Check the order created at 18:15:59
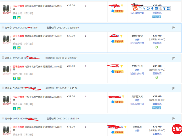Screen dimensions: 185x137 (x=3, y=118)
